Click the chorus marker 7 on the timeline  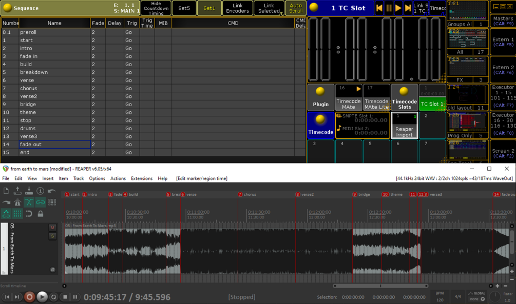click(x=240, y=194)
